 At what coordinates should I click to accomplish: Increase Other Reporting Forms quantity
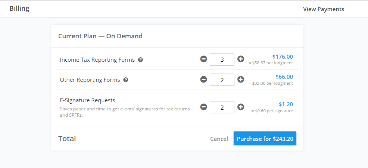coord(241,80)
